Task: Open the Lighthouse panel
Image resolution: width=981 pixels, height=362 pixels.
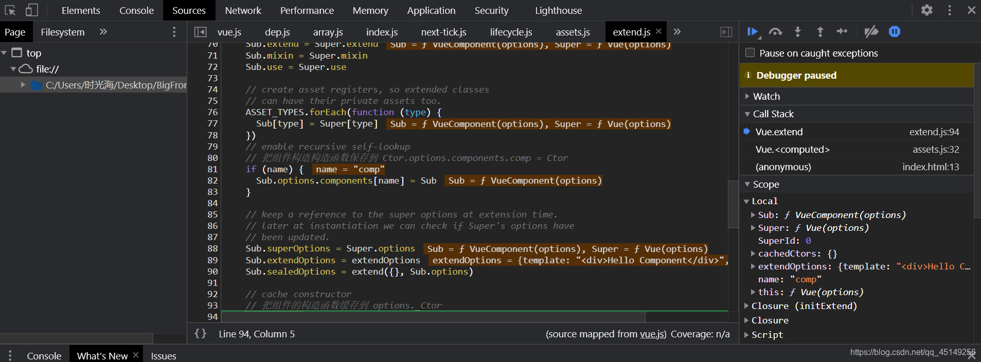Action: [x=559, y=10]
